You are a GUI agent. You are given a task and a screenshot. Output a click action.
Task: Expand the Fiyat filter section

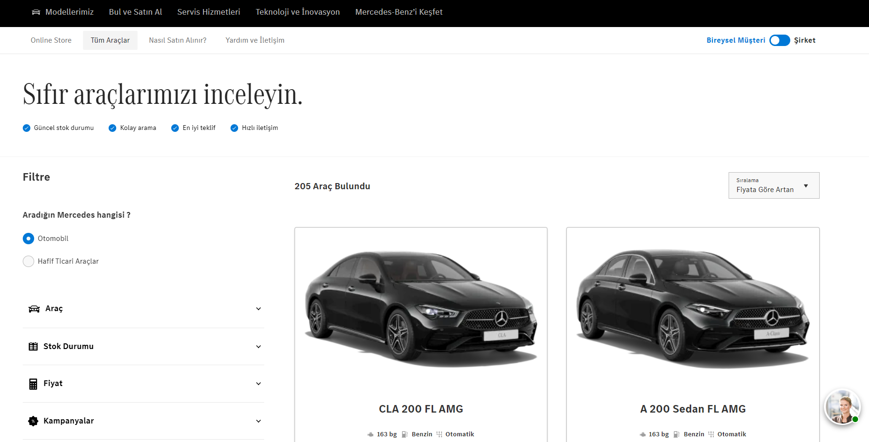(x=143, y=384)
